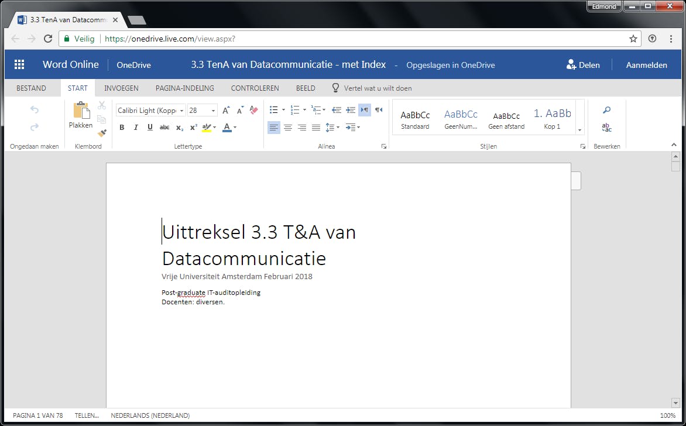
Task: Click the Vertel wat u wilt doen box
Action: pos(377,88)
